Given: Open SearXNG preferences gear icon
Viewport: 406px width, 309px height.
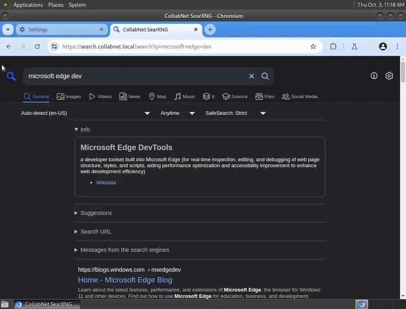Looking at the screenshot, I should tap(389, 76).
